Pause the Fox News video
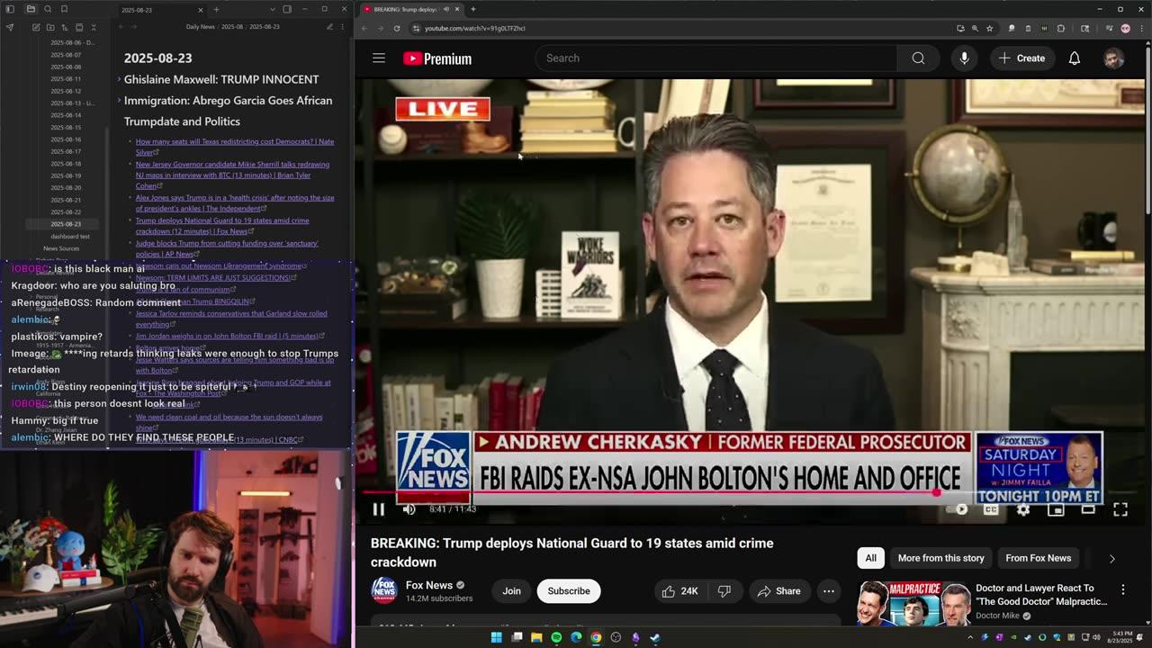The height and width of the screenshot is (648, 1152). (379, 509)
